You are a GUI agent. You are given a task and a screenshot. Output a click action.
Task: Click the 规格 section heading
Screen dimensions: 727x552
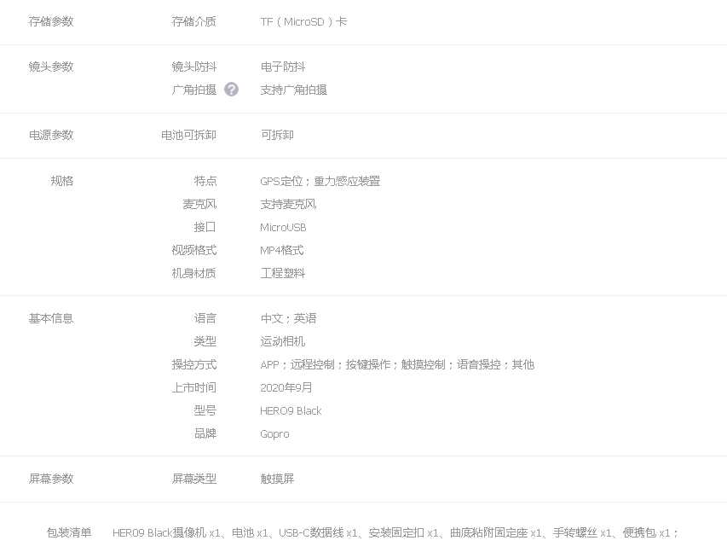coord(62,181)
